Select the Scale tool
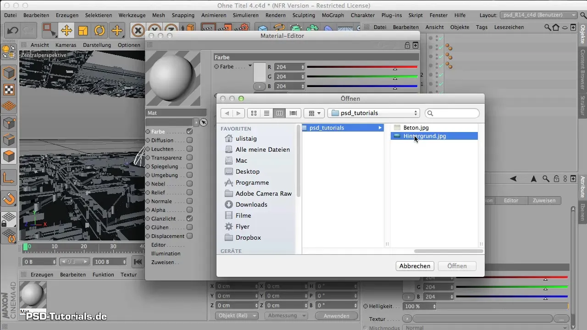 click(x=83, y=31)
